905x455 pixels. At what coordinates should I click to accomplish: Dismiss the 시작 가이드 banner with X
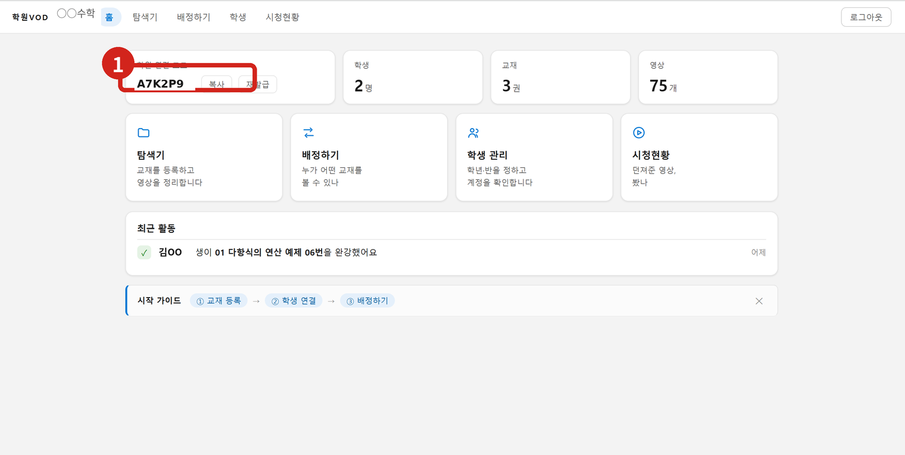[759, 301]
